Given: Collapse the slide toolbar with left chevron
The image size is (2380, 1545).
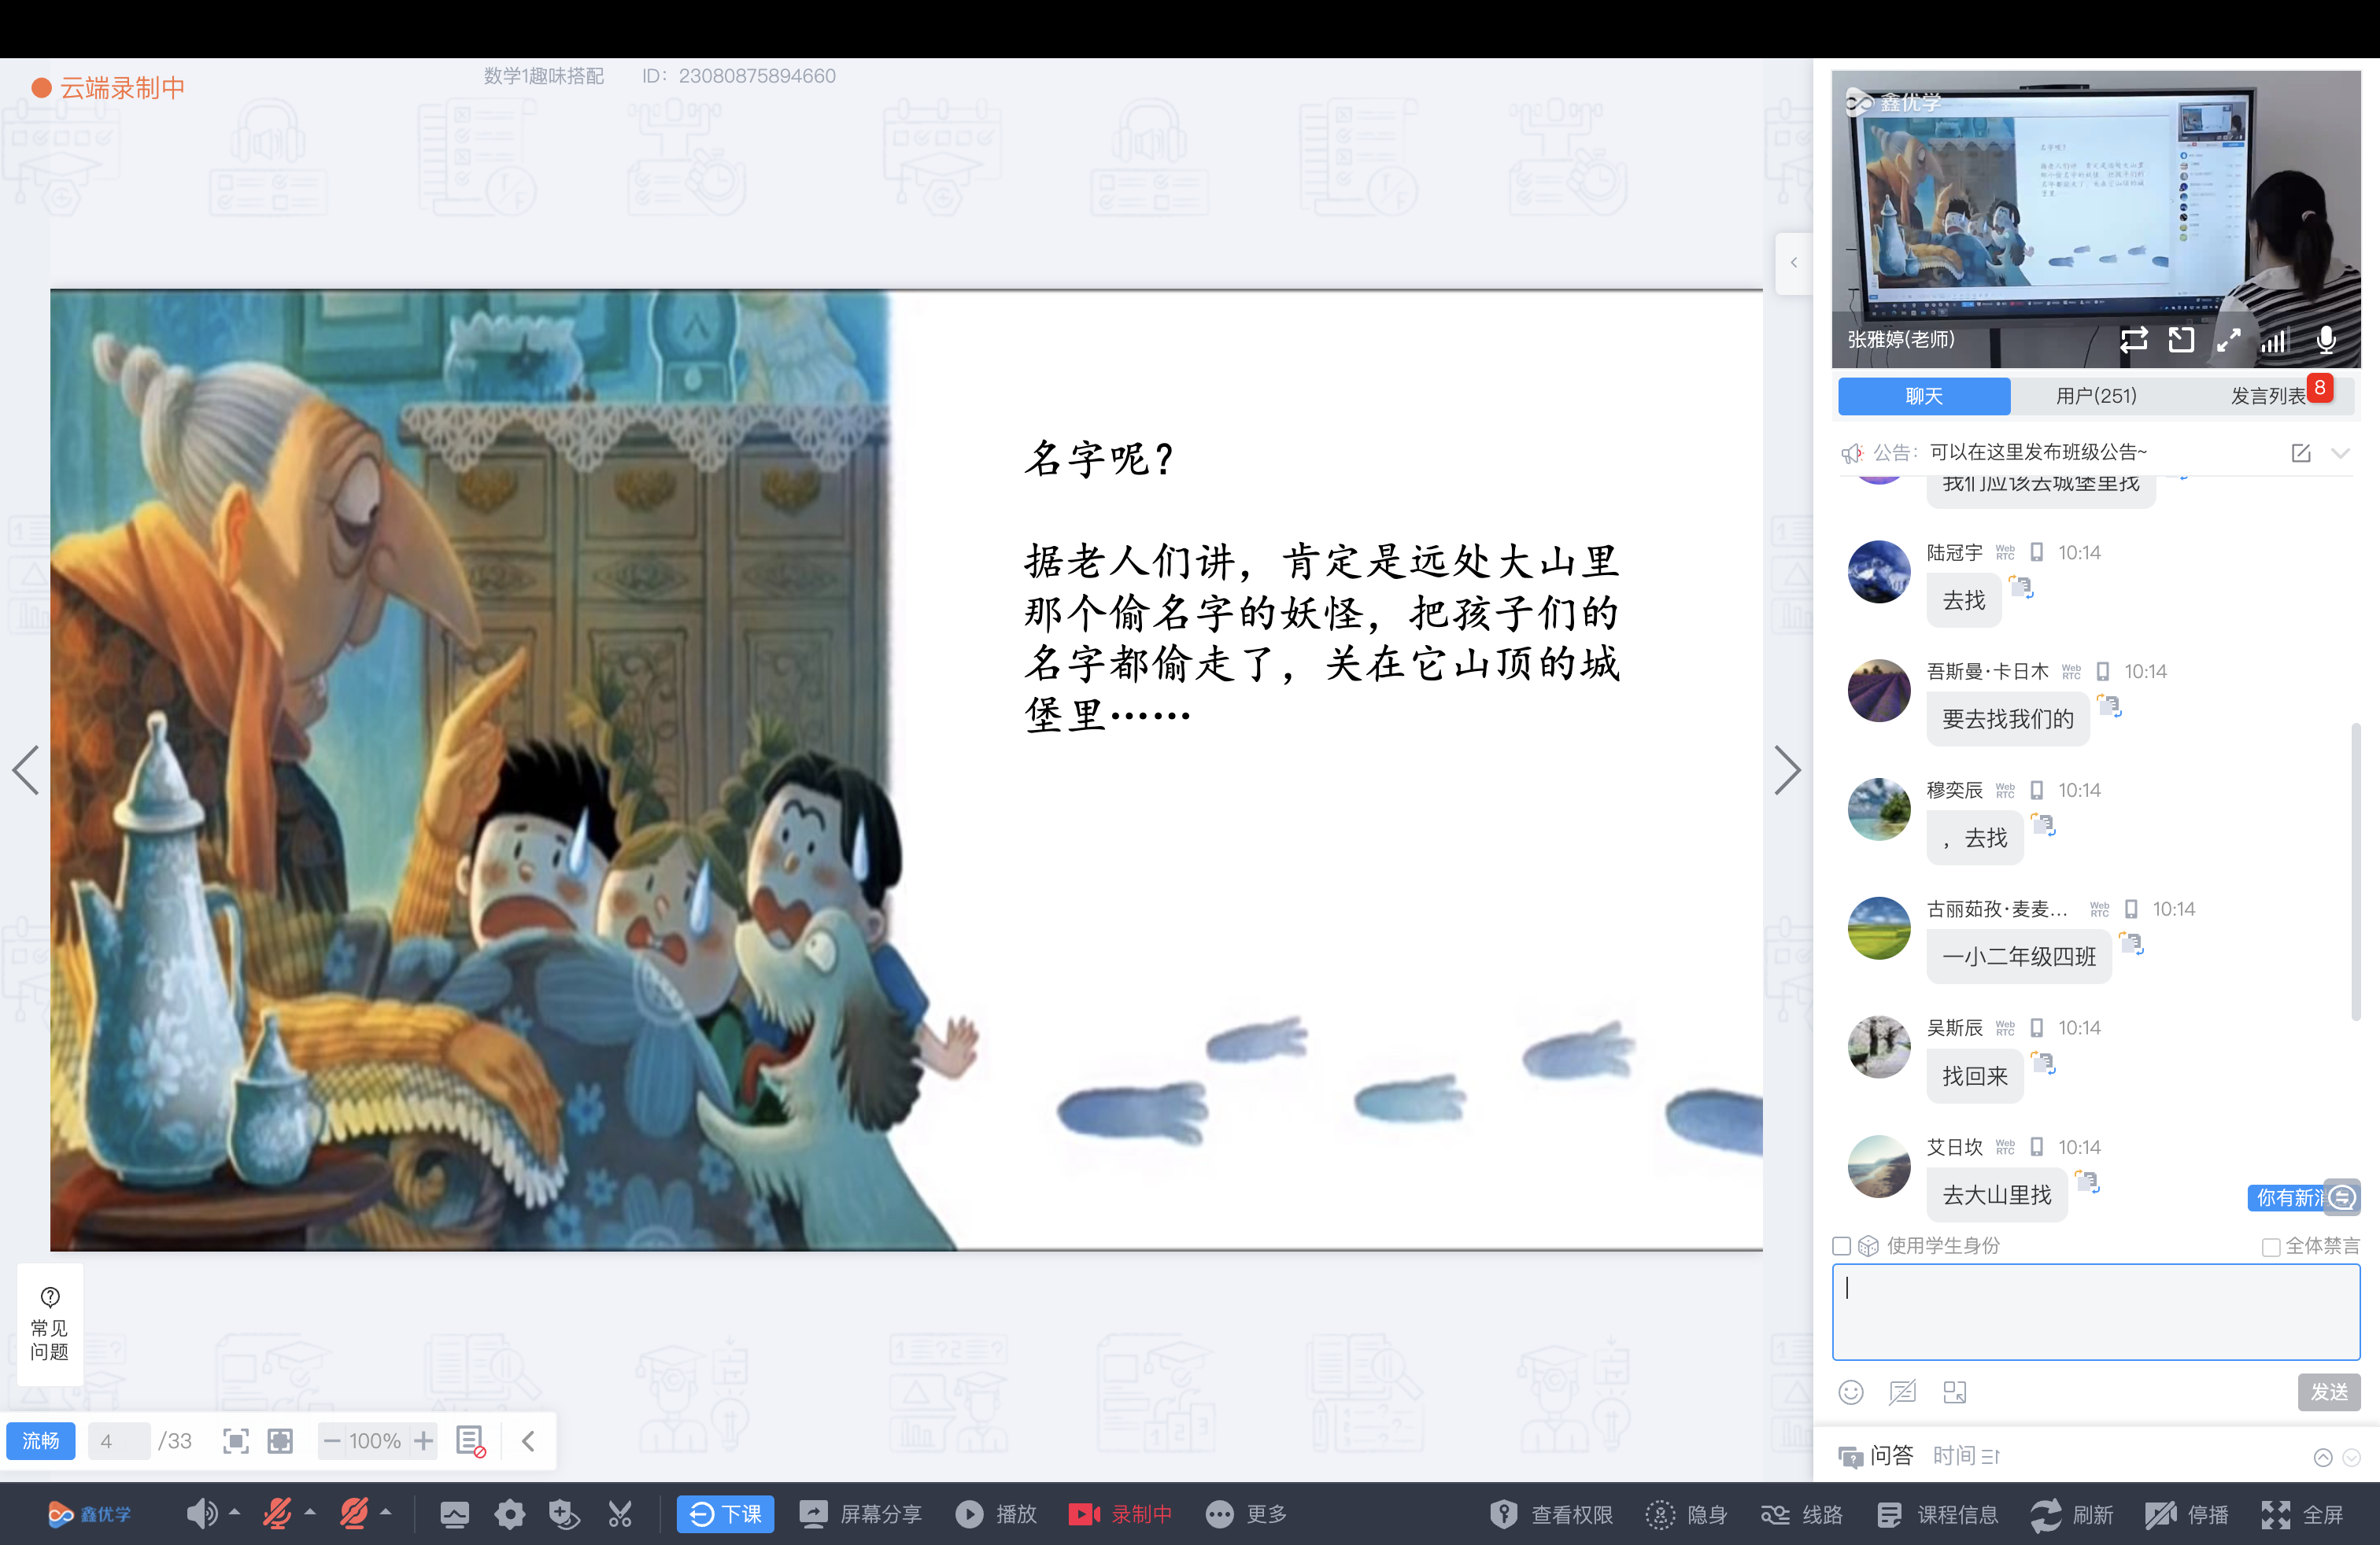Looking at the screenshot, I should pyautogui.click(x=529, y=1441).
